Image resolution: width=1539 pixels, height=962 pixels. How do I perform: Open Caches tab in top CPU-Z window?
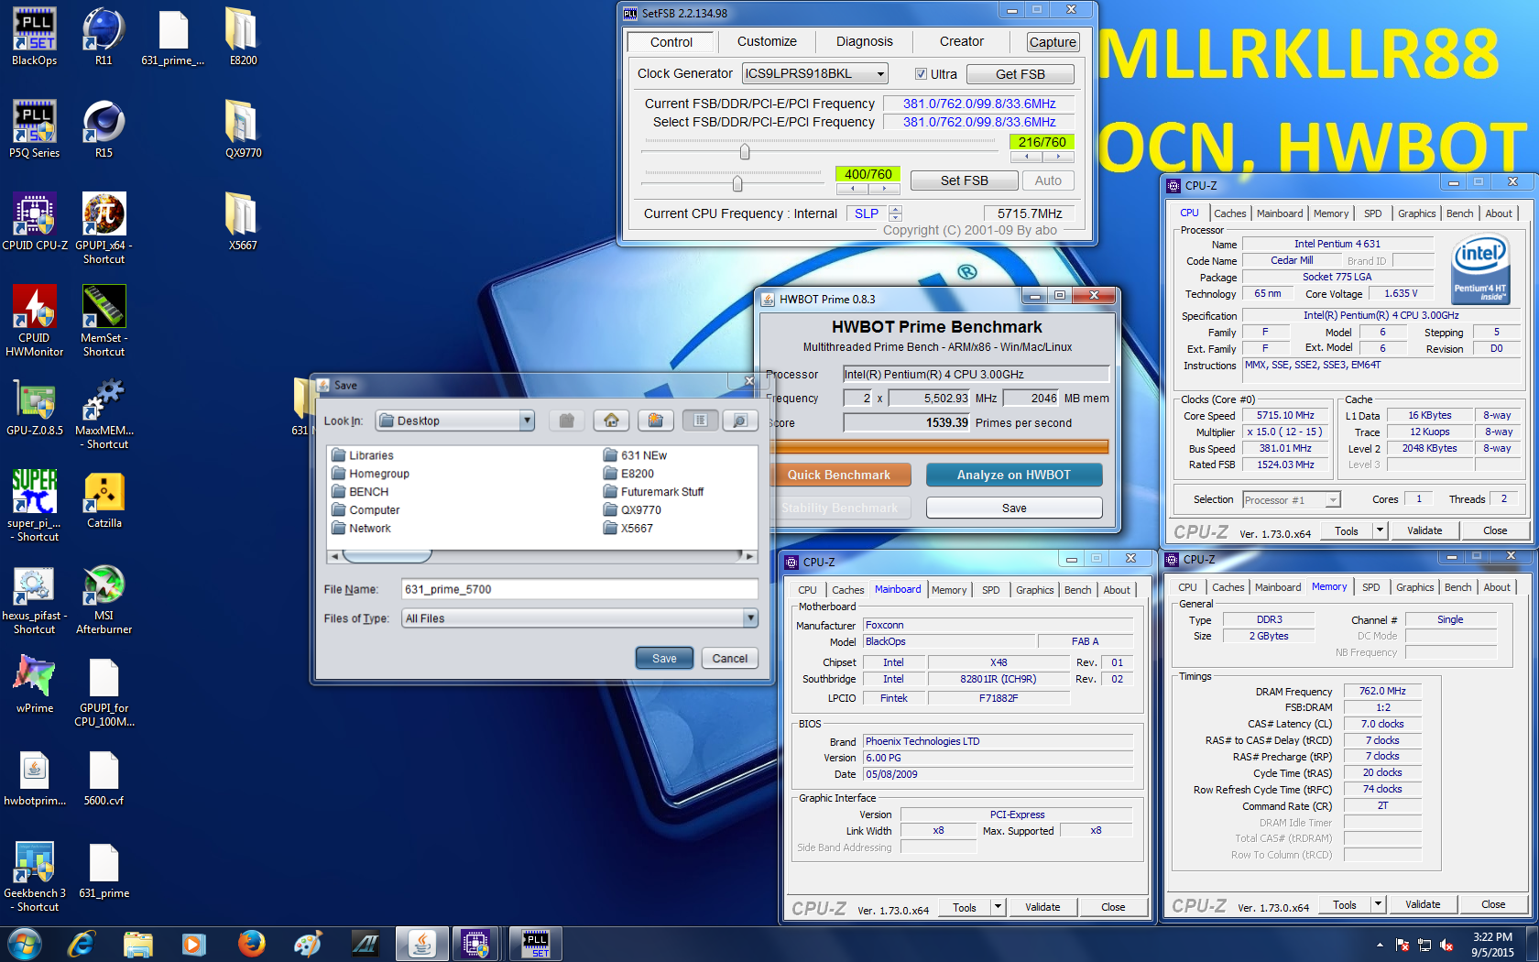tap(1229, 213)
